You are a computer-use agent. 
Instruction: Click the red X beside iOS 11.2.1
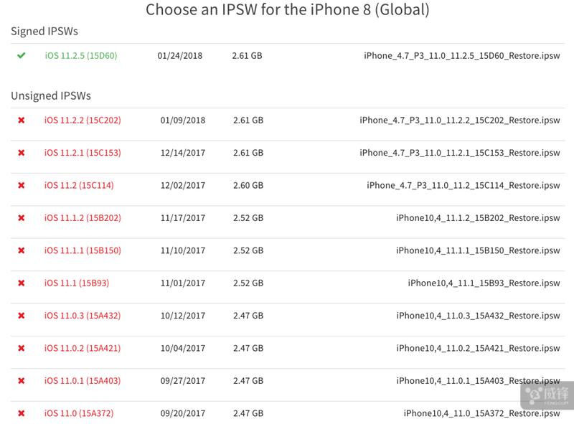[x=22, y=153]
